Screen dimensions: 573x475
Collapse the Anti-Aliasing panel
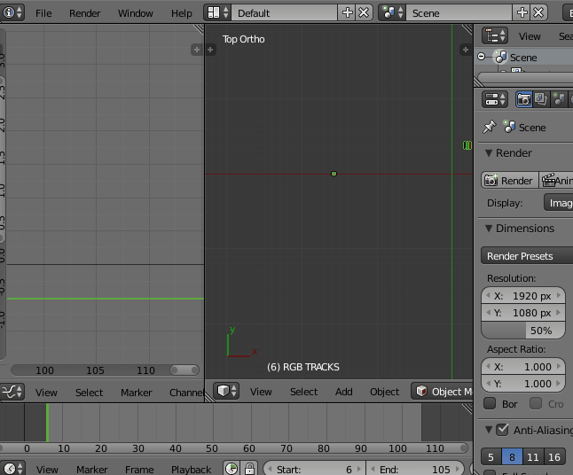coord(489,430)
